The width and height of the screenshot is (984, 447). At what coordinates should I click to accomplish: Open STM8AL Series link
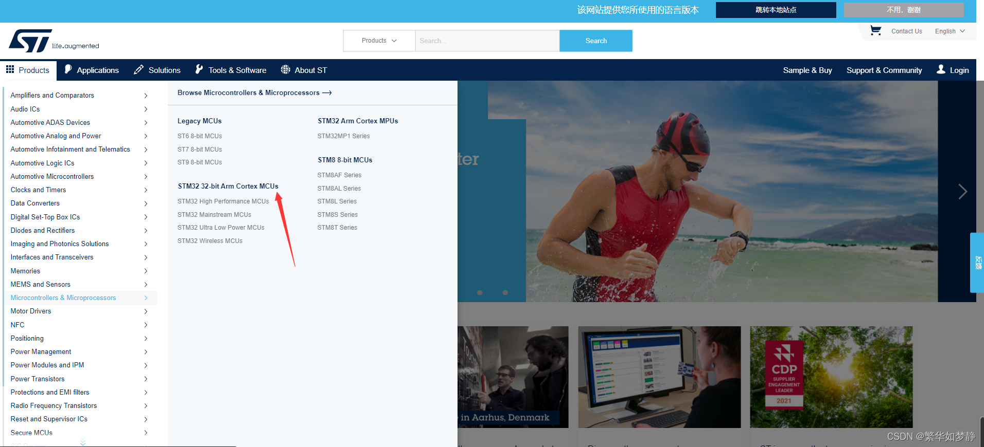pos(339,189)
